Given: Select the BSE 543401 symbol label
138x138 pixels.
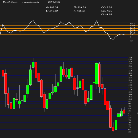Looking at the screenshot, I should [54, 2].
